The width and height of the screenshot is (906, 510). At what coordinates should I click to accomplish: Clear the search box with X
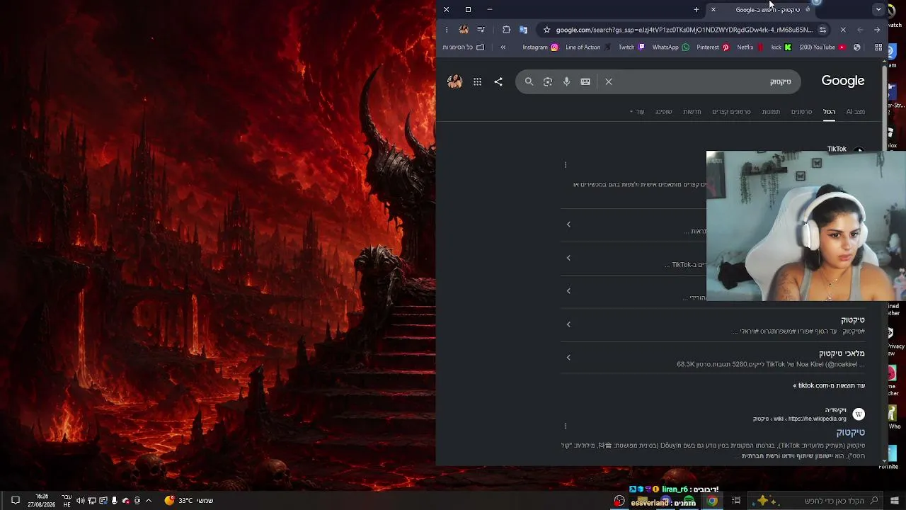[x=609, y=81]
